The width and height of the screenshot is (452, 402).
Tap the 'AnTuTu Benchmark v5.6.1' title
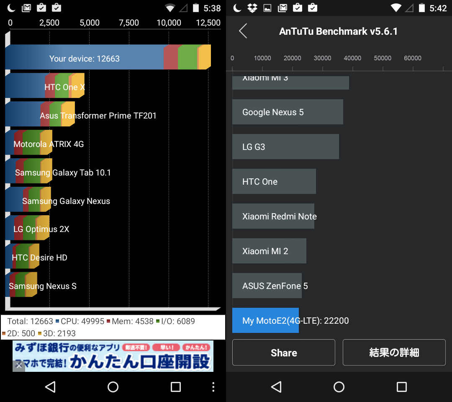[339, 31]
